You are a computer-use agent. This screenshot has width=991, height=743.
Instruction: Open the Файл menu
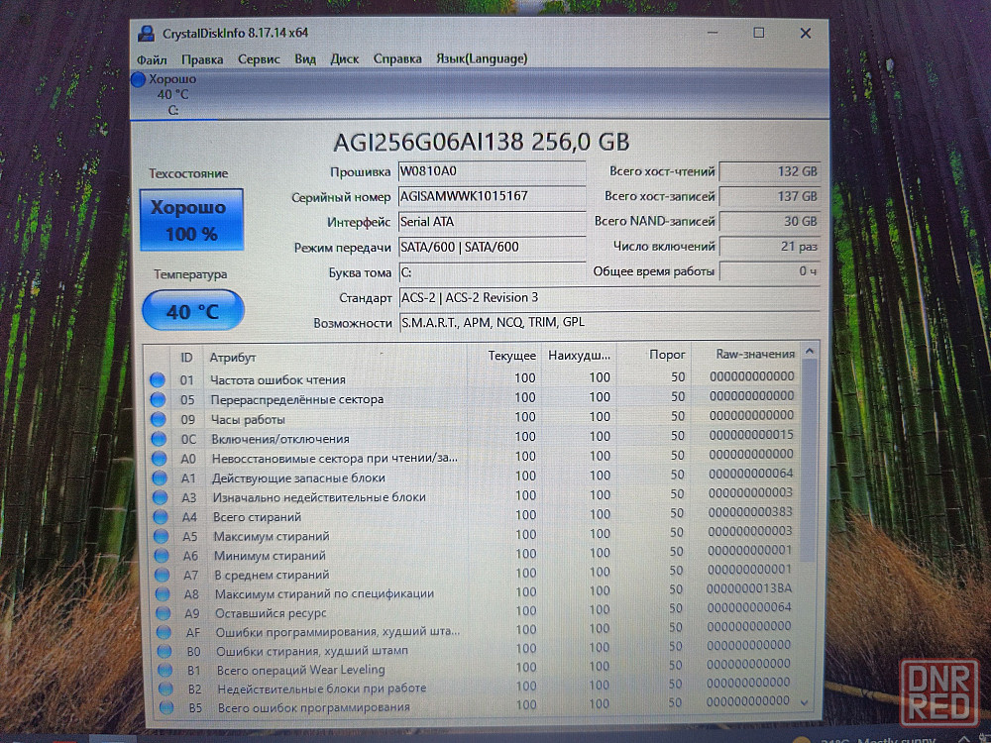152,59
